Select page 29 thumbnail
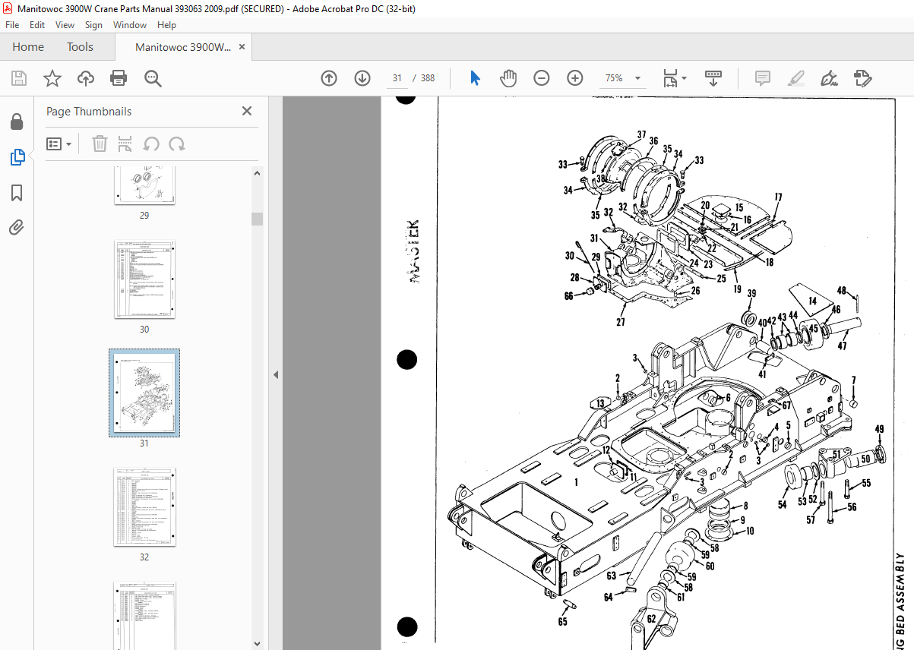 (x=144, y=185)
